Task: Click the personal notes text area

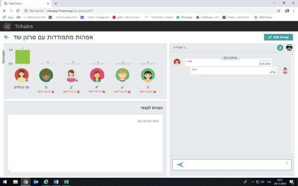Action: point(85,143)
